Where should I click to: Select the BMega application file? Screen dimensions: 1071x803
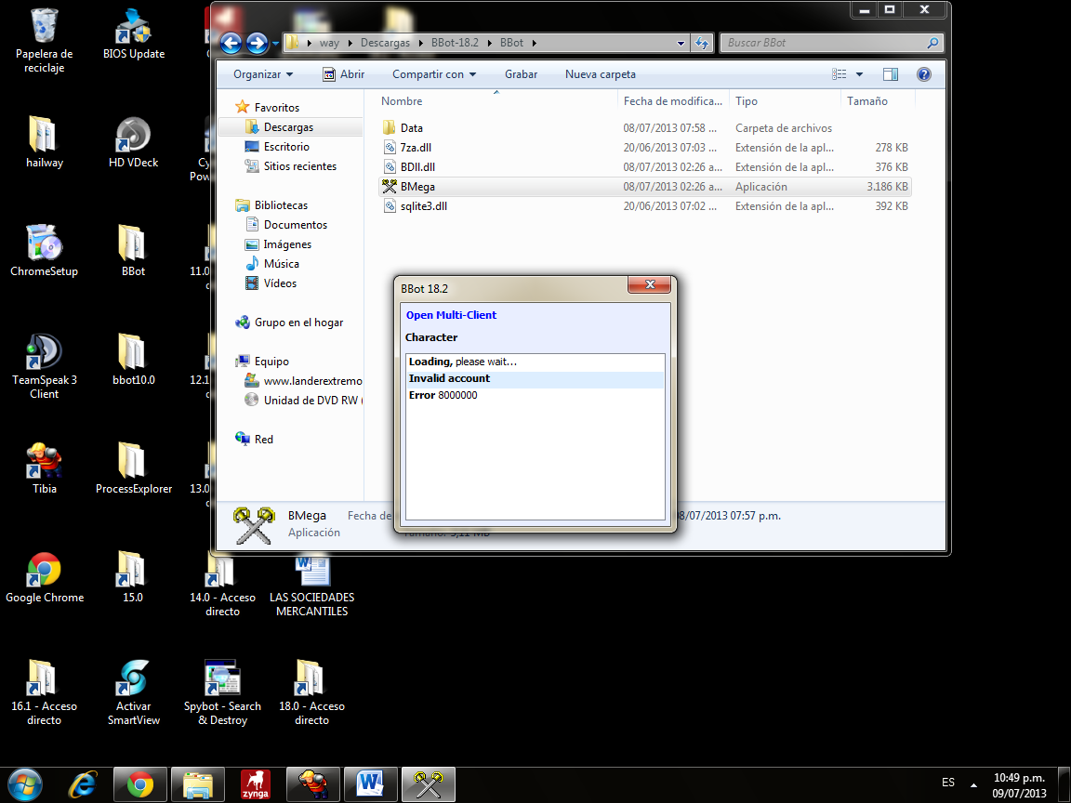tap(417, 187)
